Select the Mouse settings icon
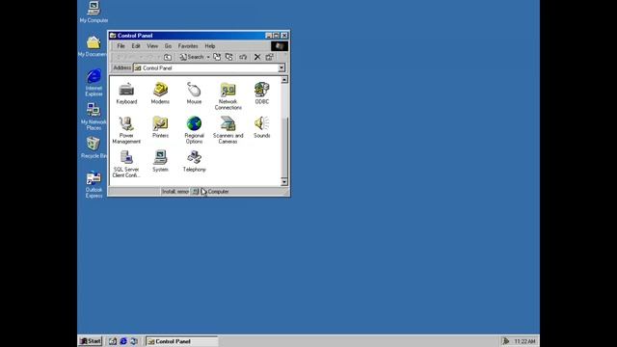This screenshot has height=347, width=617. 194,93
